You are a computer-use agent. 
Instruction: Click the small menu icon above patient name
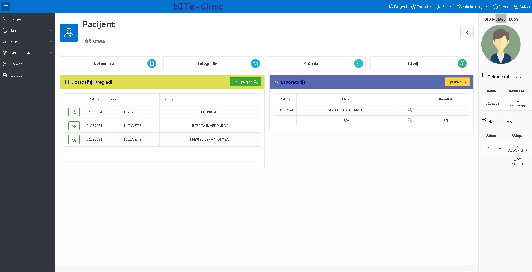[501, 18]
